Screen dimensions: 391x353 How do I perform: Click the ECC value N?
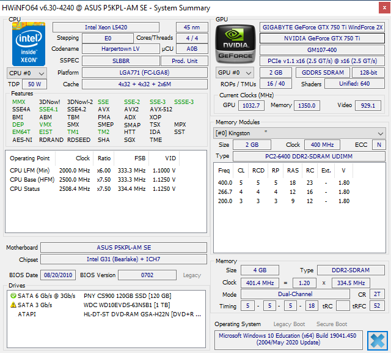pyautogui.click(x=379, y=145)
